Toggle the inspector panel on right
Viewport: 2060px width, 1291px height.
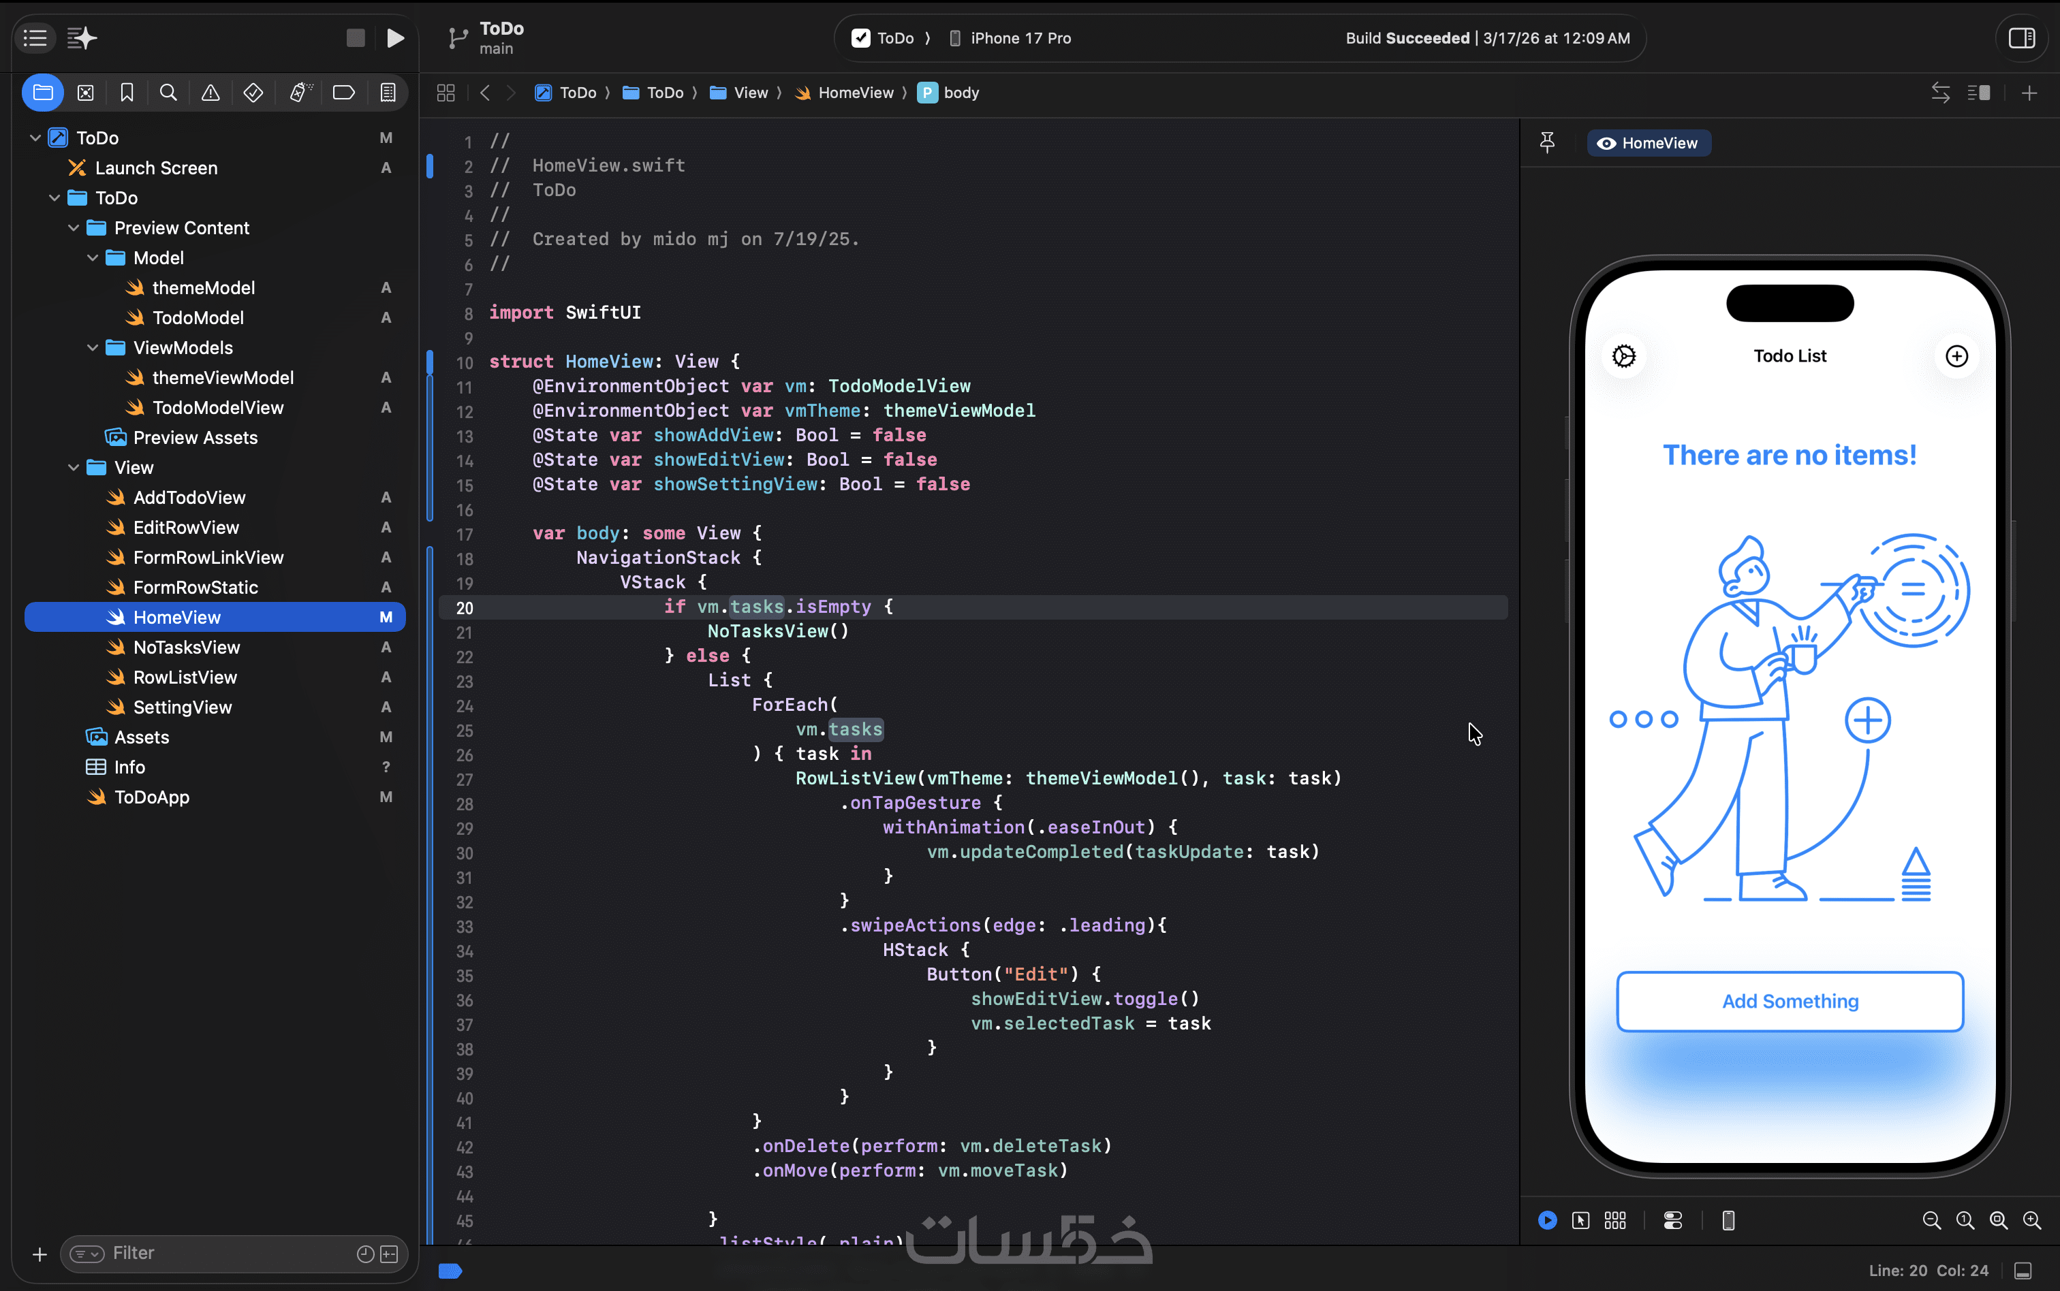tap(2022, 37)
